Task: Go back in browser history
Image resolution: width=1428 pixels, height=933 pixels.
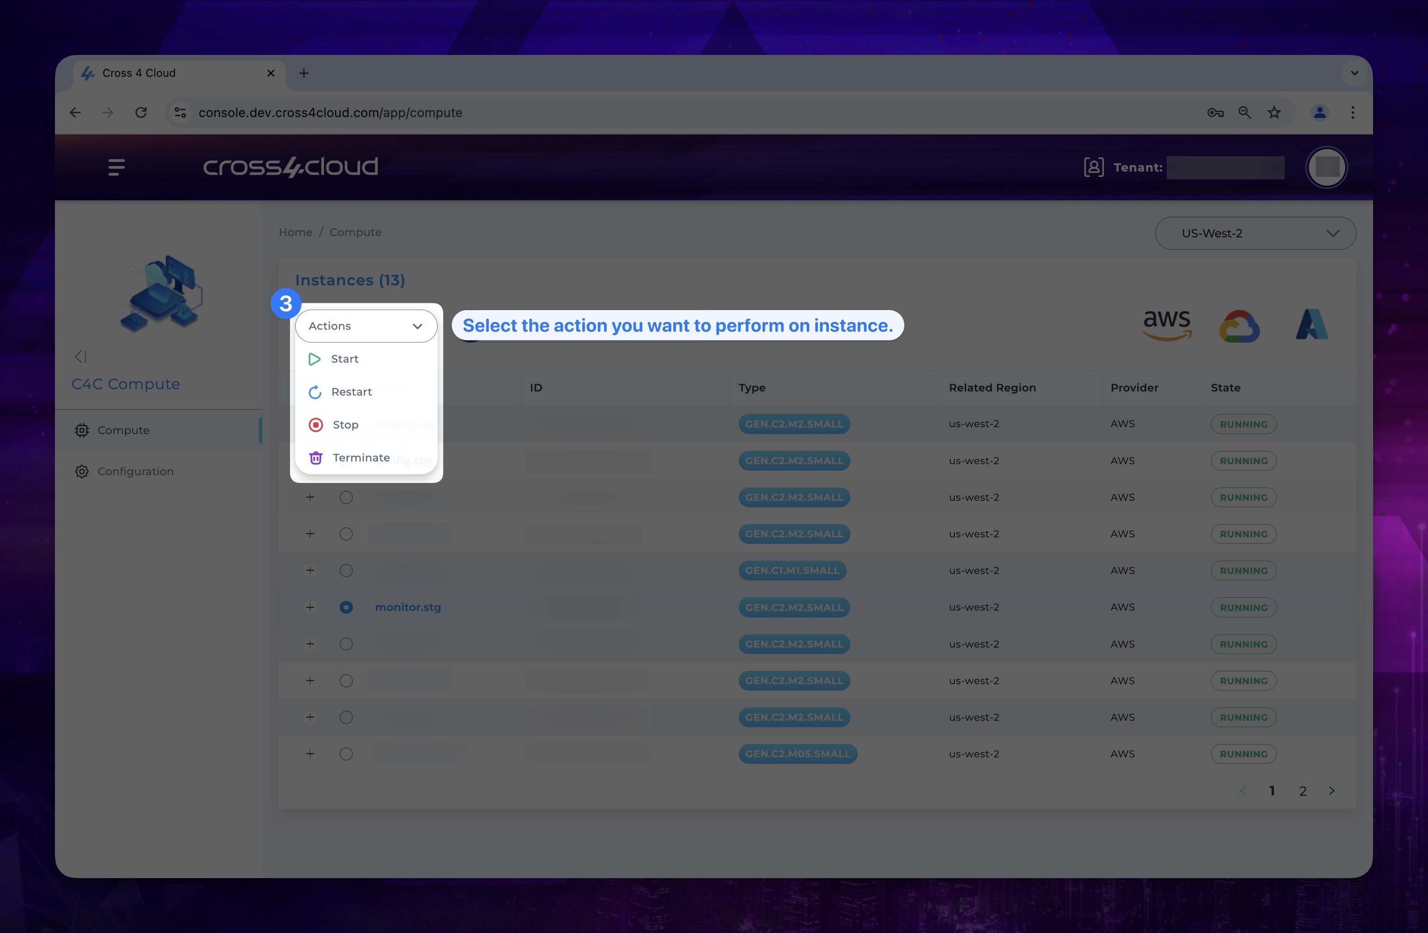Action: (76, 113)
